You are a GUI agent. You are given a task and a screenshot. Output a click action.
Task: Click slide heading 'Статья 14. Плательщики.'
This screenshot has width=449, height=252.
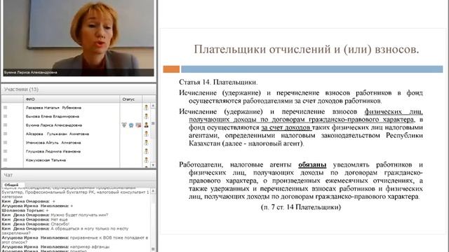tap(218, 83)
